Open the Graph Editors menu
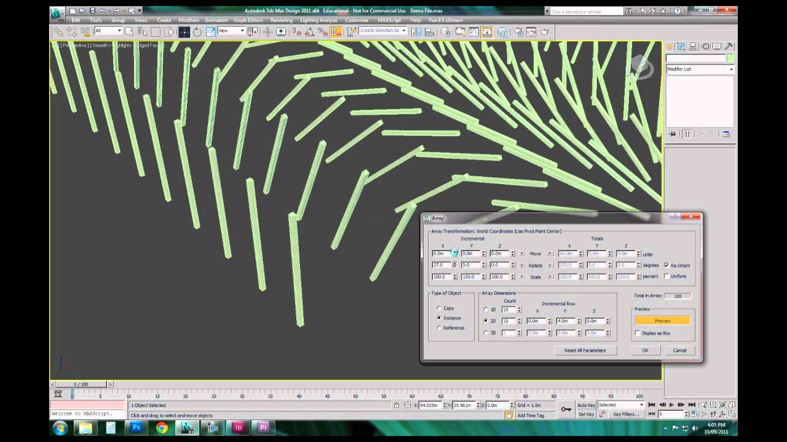 click(x=248, y=20)
